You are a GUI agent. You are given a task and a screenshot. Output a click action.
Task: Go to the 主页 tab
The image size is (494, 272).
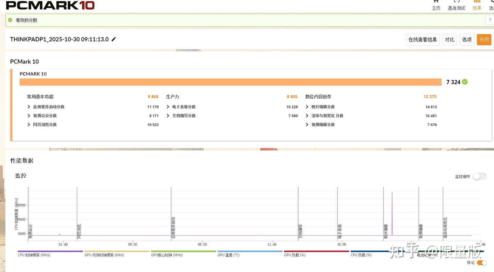coord(436,5)
